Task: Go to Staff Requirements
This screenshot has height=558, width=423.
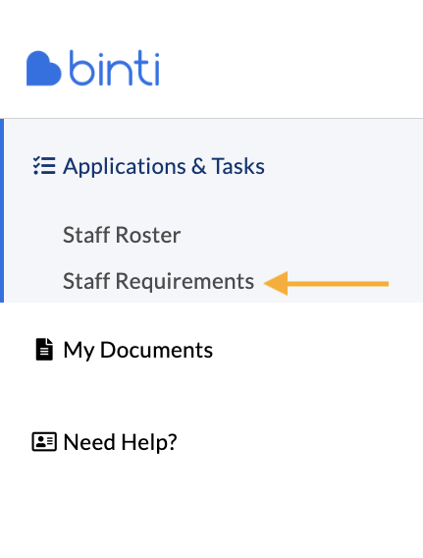Action: [159, 281]
